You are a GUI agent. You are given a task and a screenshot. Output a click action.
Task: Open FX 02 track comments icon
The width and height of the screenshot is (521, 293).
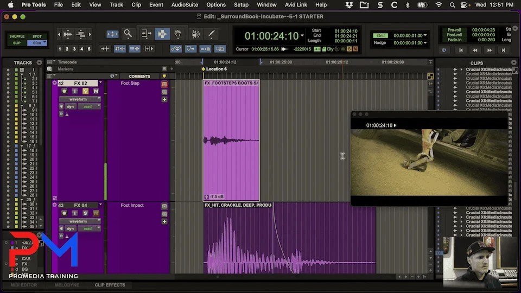164,92
